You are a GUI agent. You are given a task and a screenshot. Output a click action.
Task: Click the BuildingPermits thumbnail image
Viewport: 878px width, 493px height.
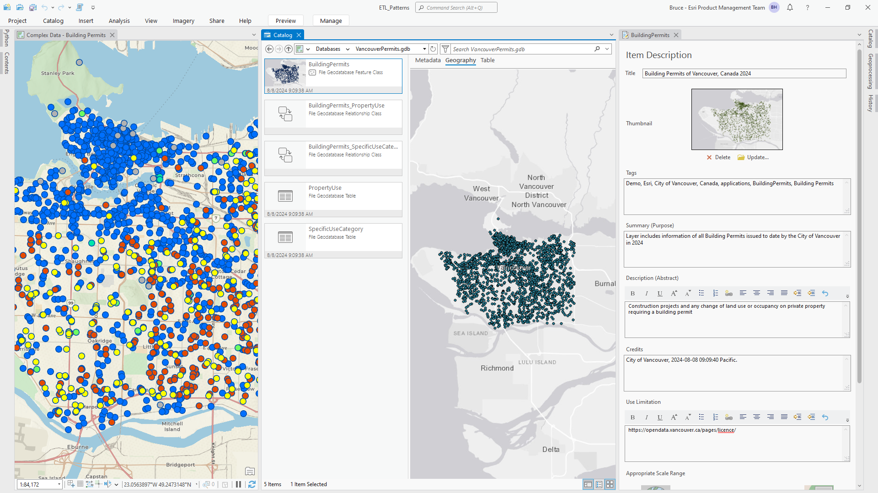click(285, 72)
